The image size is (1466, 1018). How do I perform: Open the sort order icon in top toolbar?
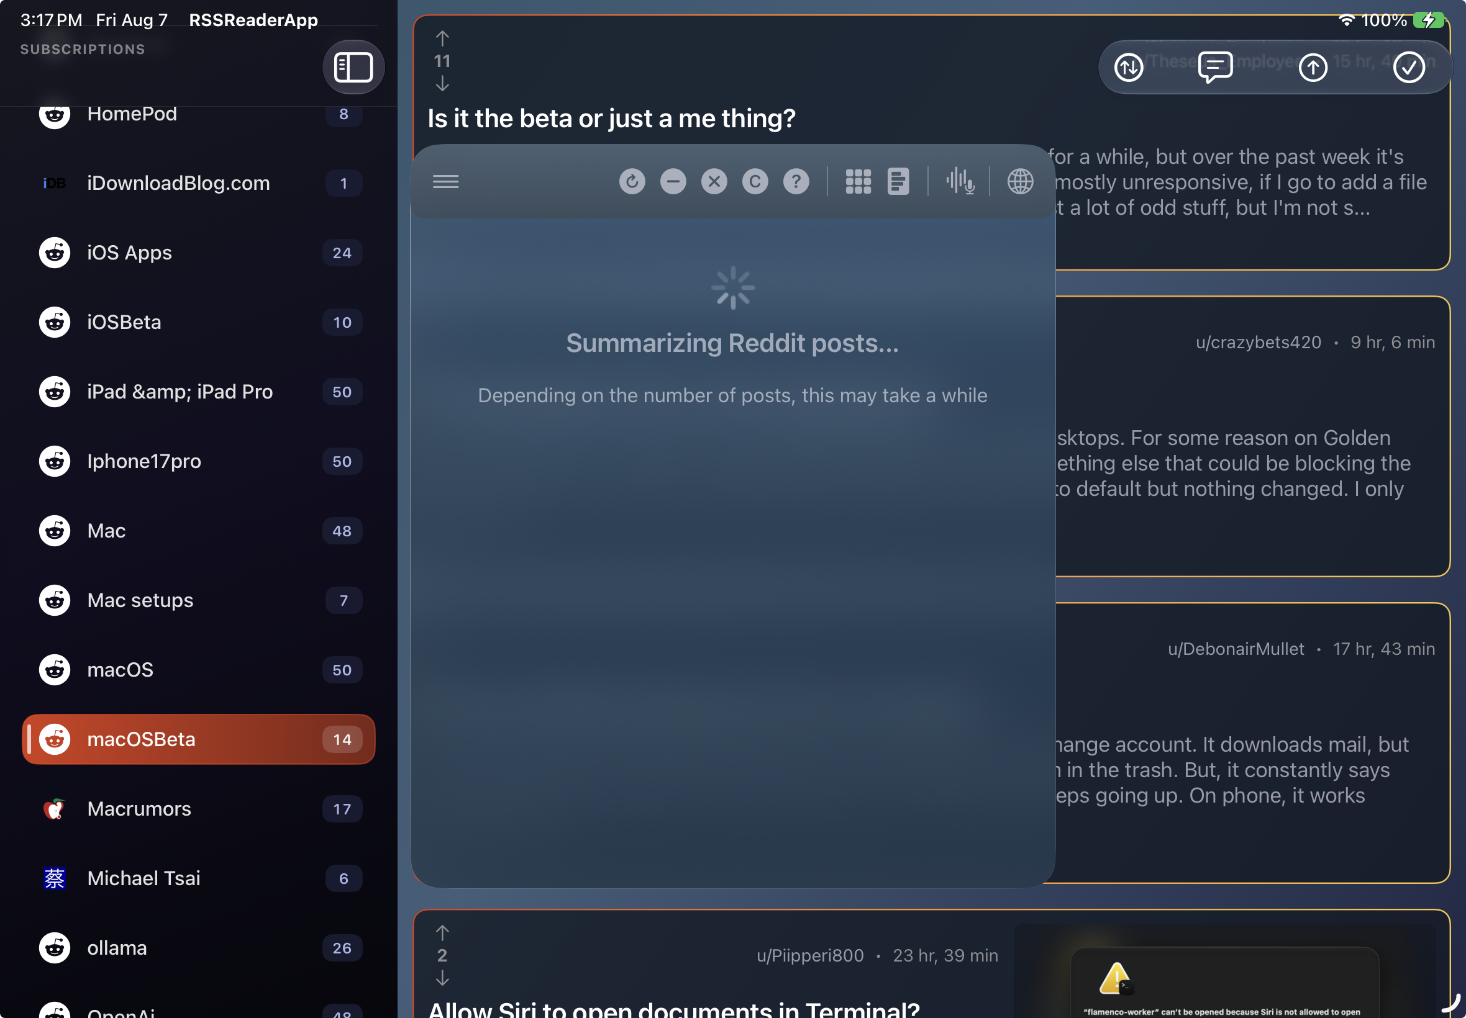[1128, 67]
